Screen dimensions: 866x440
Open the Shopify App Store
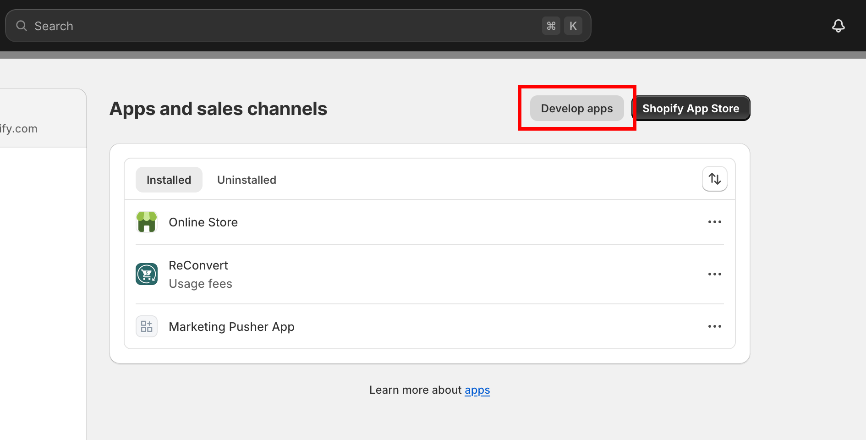coord(691,108)
